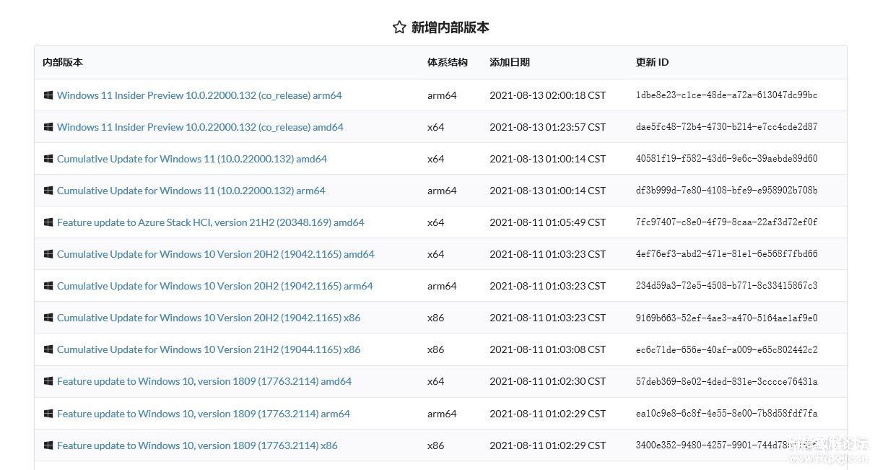Click the 更新 ID column header
The height and width of the screenshot is (470, 875).
tap(653, 62)
